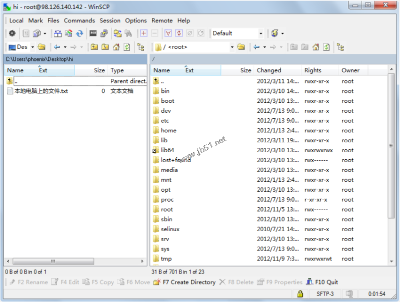400x302 pixels.
Task: Open the Commands menu
Action: tap(79, 20)
